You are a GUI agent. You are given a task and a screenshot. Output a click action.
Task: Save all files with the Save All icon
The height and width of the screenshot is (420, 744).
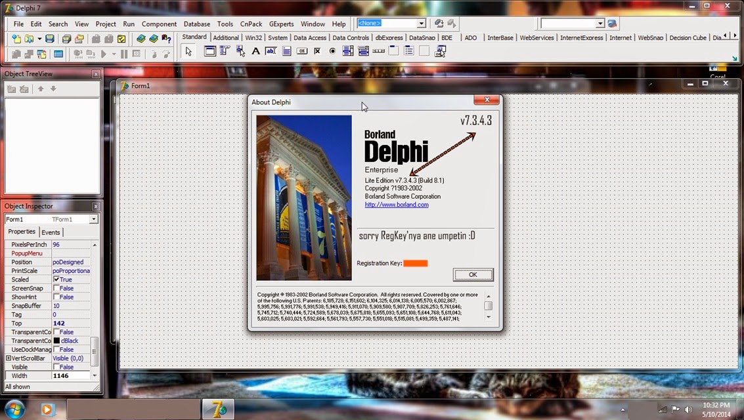pos(68,39)
